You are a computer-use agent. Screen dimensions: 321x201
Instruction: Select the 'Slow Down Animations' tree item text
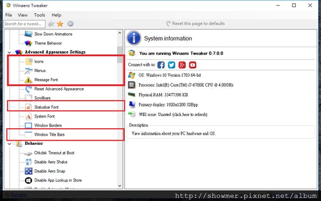53,34
